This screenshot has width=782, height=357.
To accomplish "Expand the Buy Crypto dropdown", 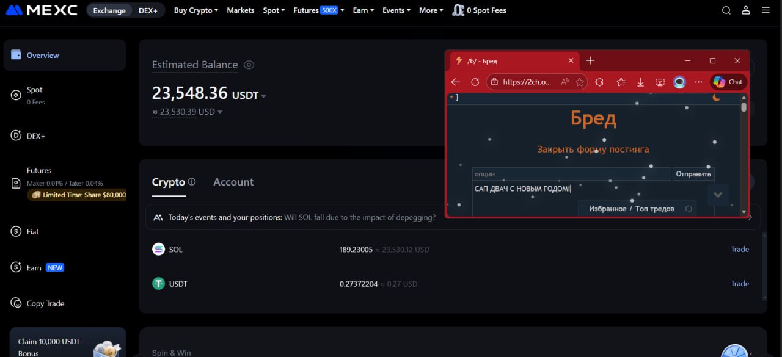I will click(195, 10).
